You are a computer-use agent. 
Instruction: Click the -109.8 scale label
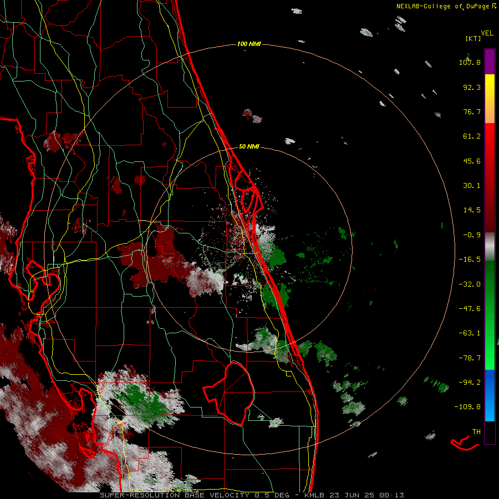pyautogui.click(x=467, y=407)
